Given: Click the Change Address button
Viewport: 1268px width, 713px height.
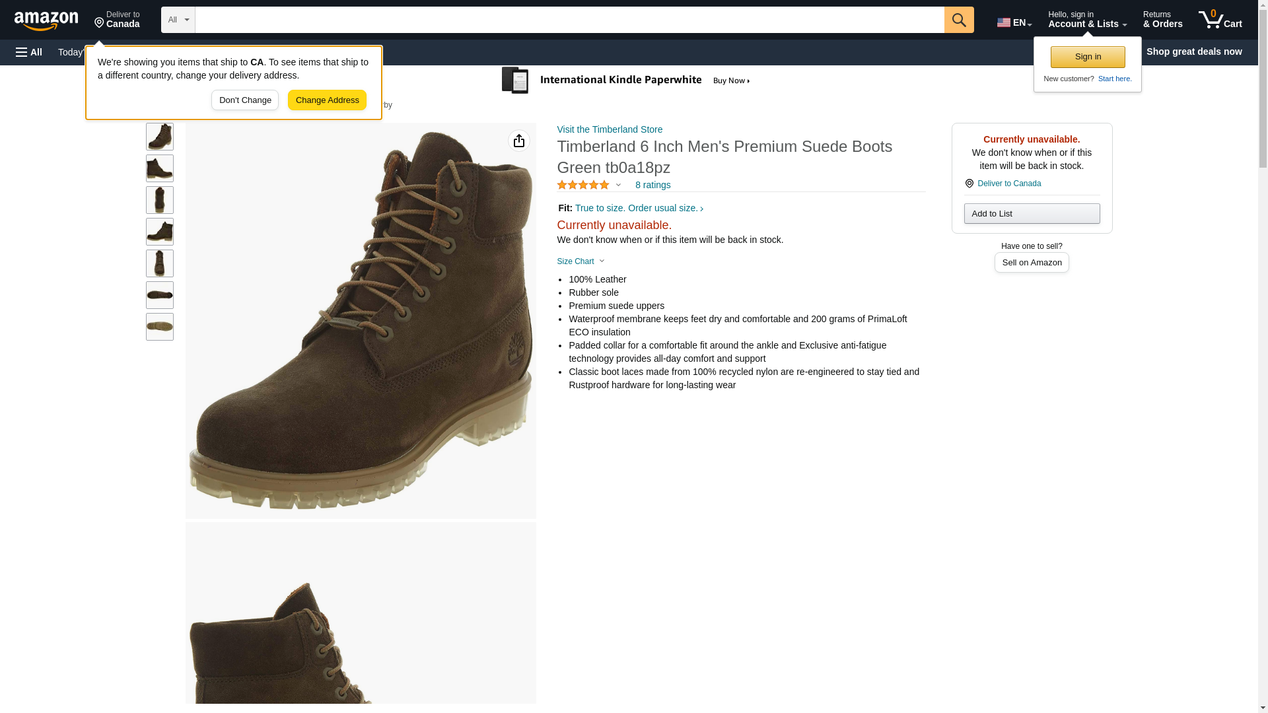Looking at the screenshot, I should (327, 100).
